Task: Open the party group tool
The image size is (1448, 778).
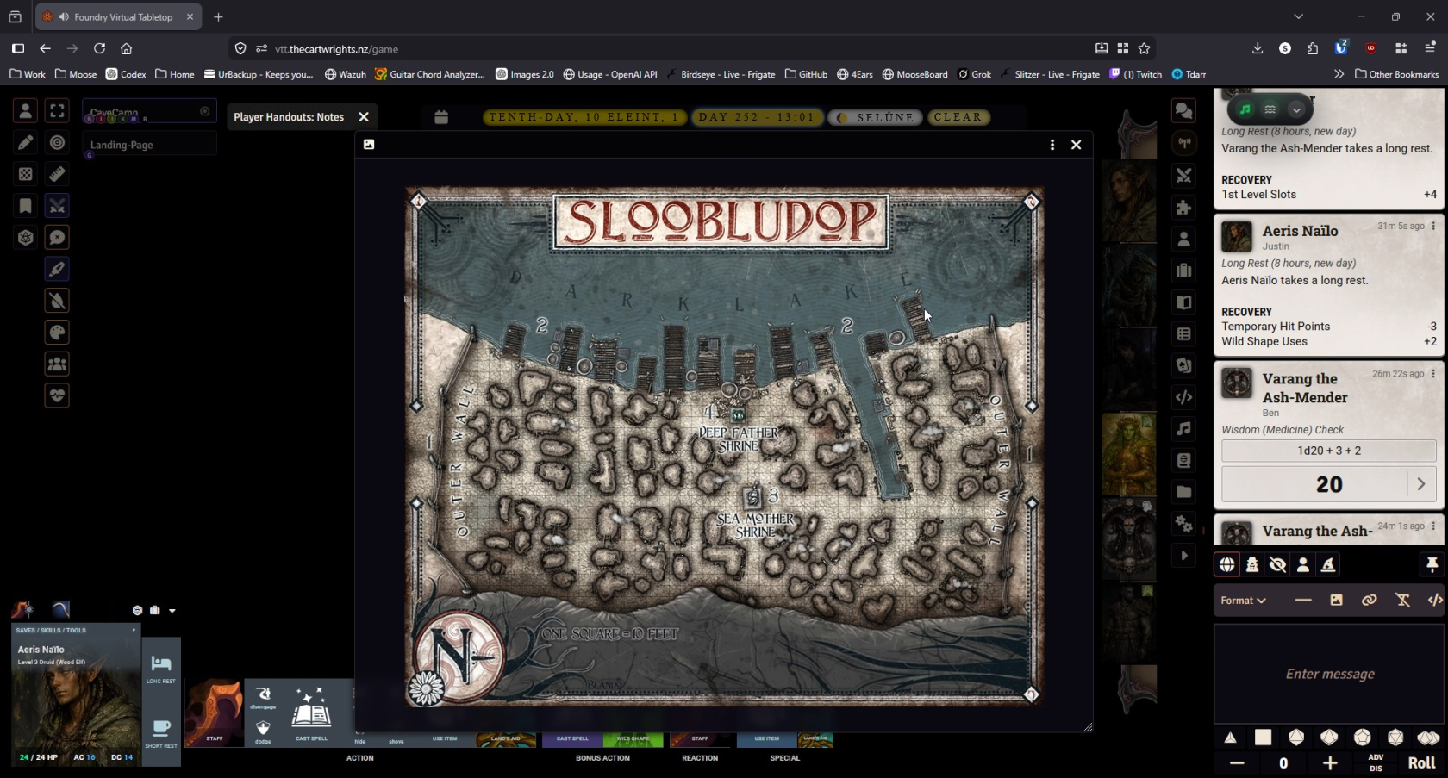Action: (x=57, y=364)
